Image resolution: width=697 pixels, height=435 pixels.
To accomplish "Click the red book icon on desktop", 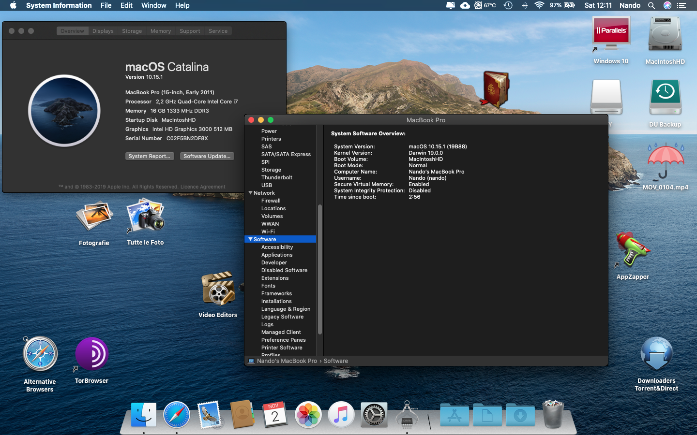I will (495, 89).
